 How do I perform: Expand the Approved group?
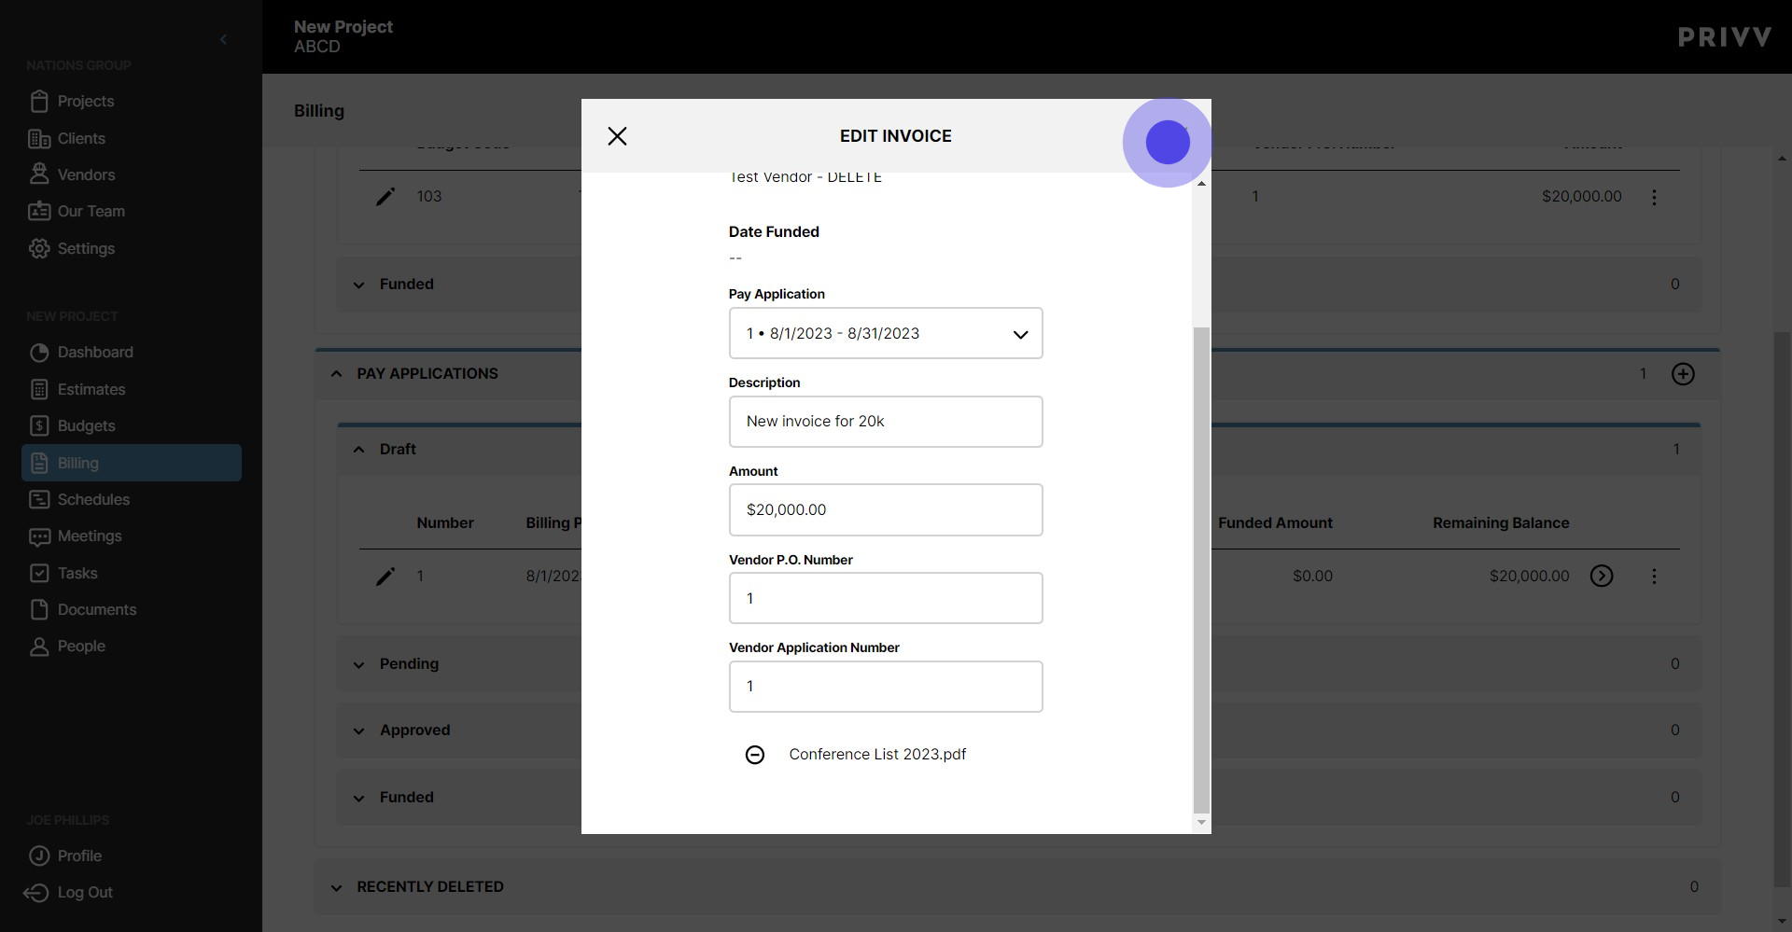tap(358, 731)
